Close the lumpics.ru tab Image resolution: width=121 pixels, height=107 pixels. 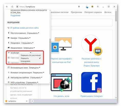[27, 101]
